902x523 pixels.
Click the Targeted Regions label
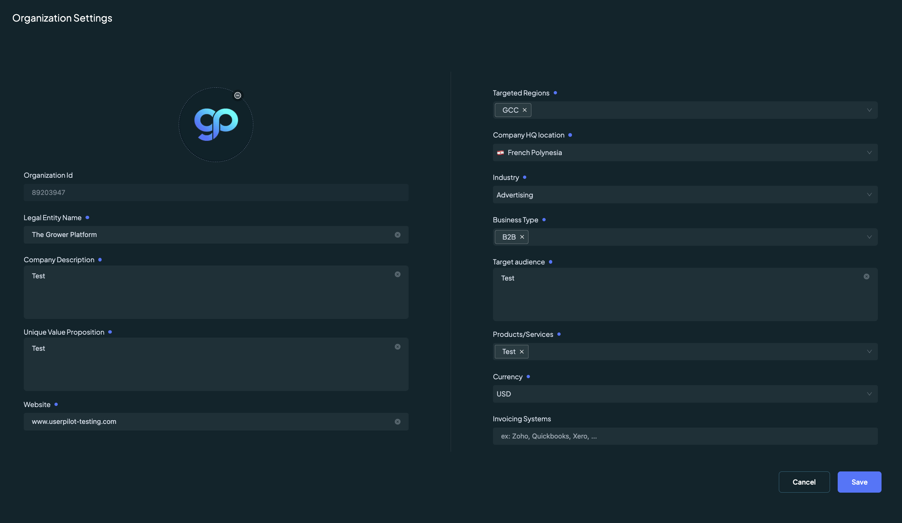coord(521,93)
